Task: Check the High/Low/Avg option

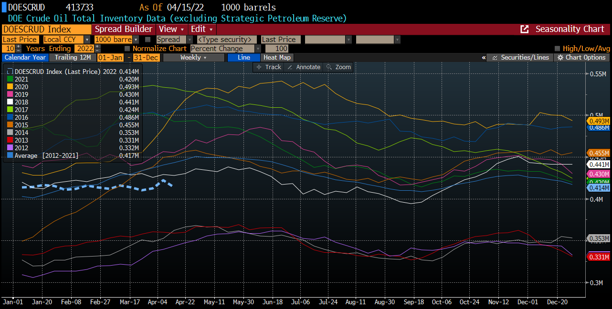Action: [558, 49]
